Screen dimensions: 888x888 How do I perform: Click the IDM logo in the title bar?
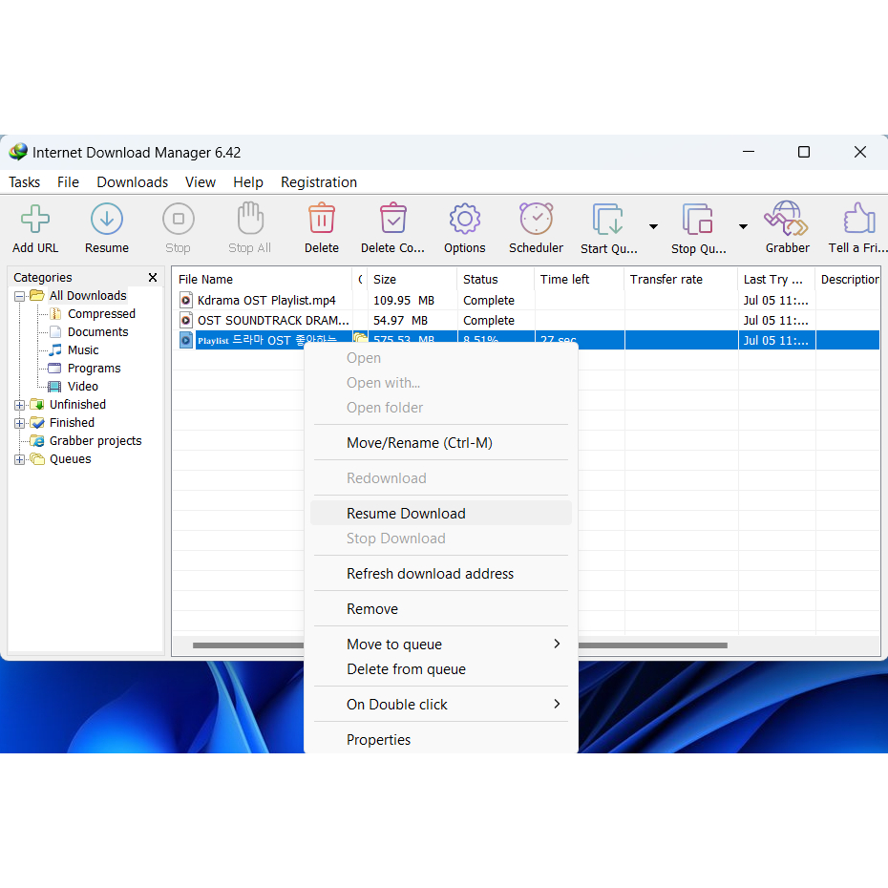point(18,152)
